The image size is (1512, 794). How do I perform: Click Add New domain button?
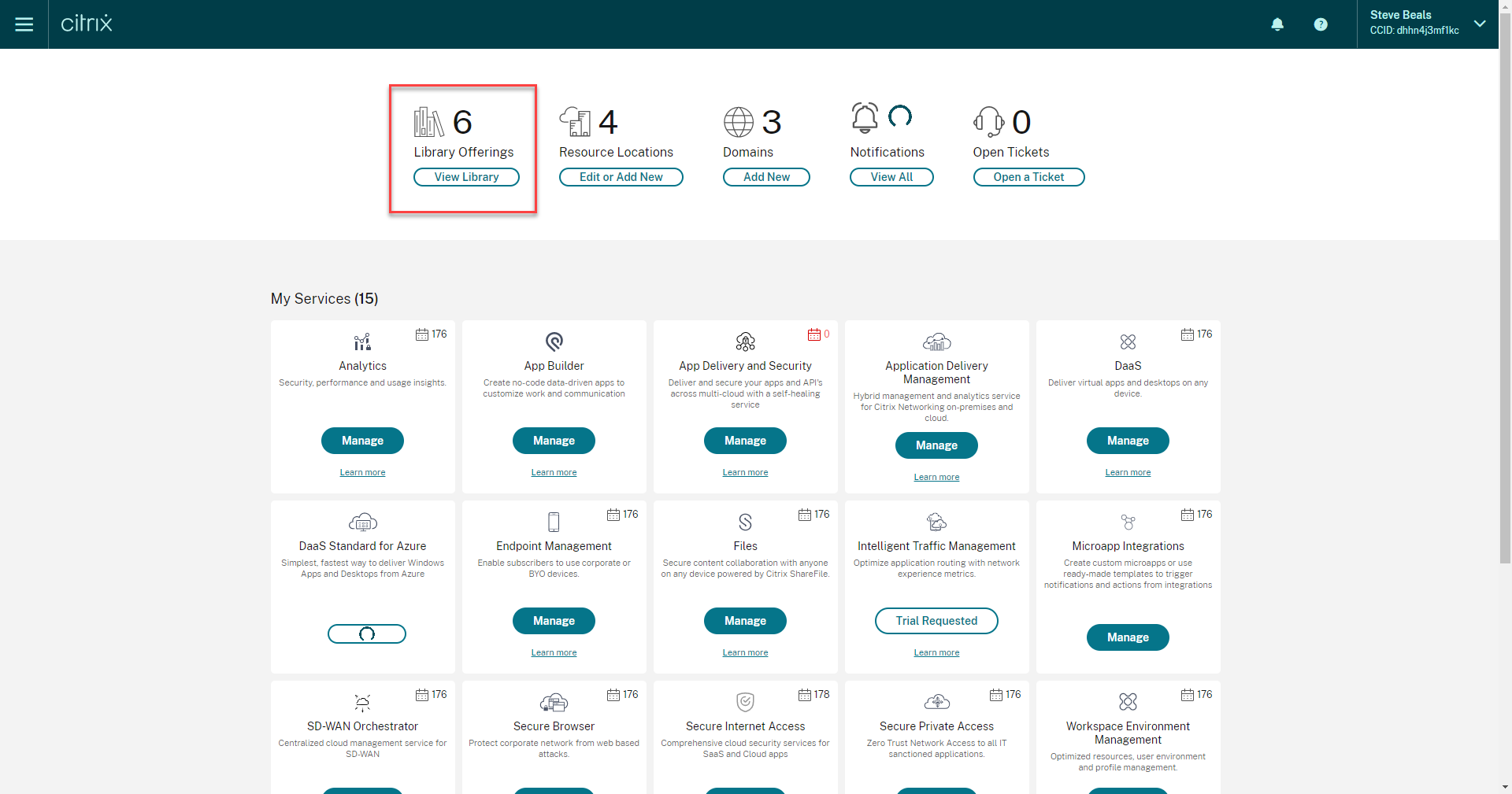[766, 177]
